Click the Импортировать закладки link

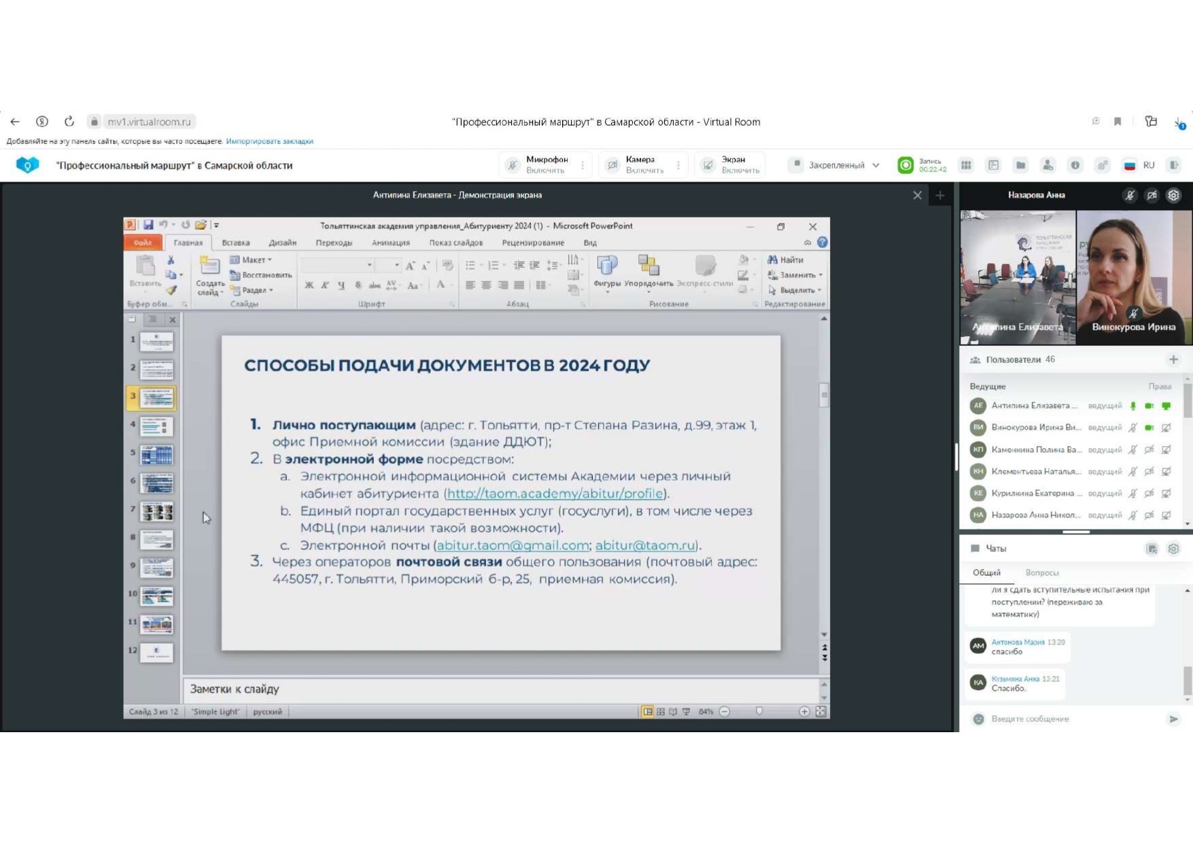click(269, 141)
